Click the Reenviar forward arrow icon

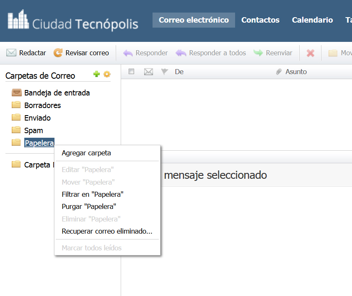coord(258,53)
